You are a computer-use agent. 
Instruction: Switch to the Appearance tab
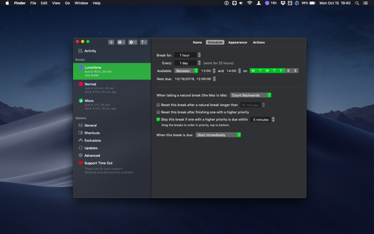(x=237, y=42)
